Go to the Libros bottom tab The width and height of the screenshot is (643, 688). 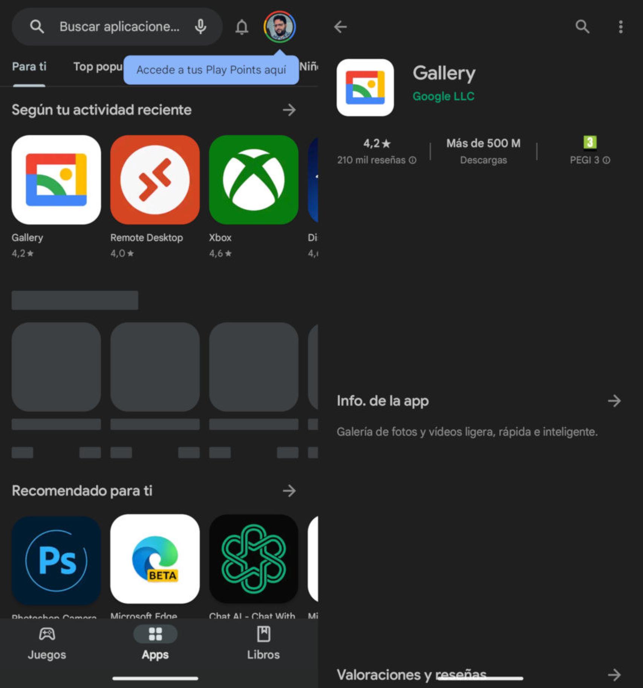pos(263,643)
